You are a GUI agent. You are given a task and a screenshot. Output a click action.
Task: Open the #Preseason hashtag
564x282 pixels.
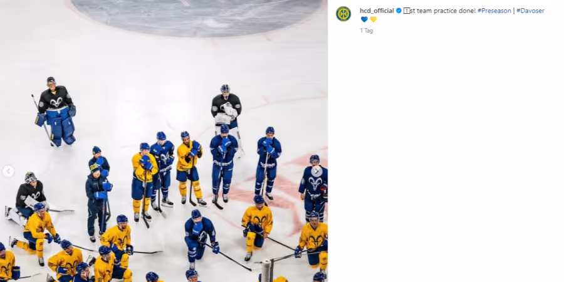click(x=494, y=11)
